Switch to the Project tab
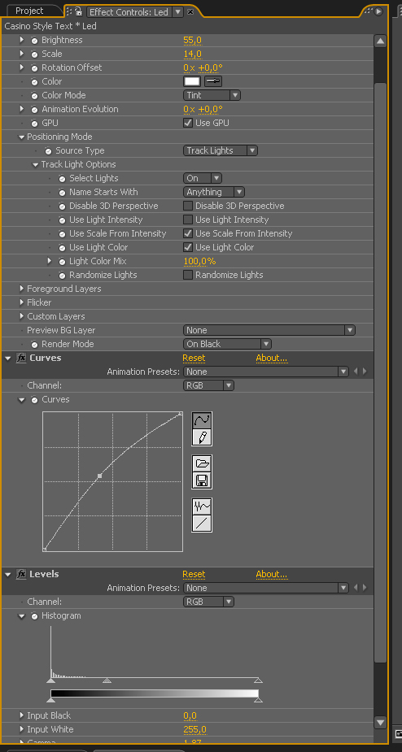402x752 pixels. [x=29, y=11]
